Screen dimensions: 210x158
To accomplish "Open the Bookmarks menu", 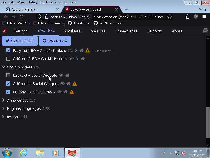I will pos(48,2).
